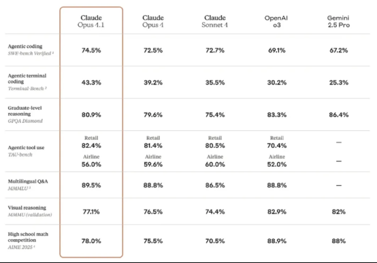This screenshot has height=263, width=377.
Task: Click the Terminal-Bench footnote label
Action: pos(27,89)
